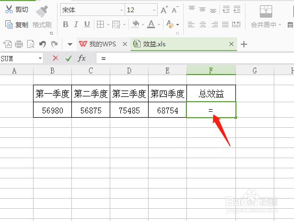Image resolution: width=294 pixels, height=221 pixels.
Task: Toggle bold formatting
Action: (x=66, y=24)
